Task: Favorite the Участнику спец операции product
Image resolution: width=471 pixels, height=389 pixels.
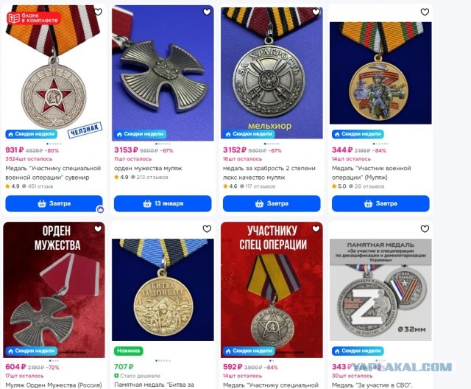Action: 316,229
